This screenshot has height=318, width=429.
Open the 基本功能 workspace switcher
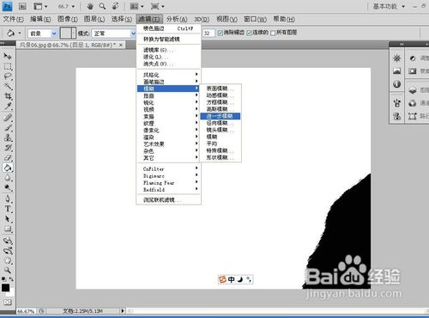[x=389, y=6]
